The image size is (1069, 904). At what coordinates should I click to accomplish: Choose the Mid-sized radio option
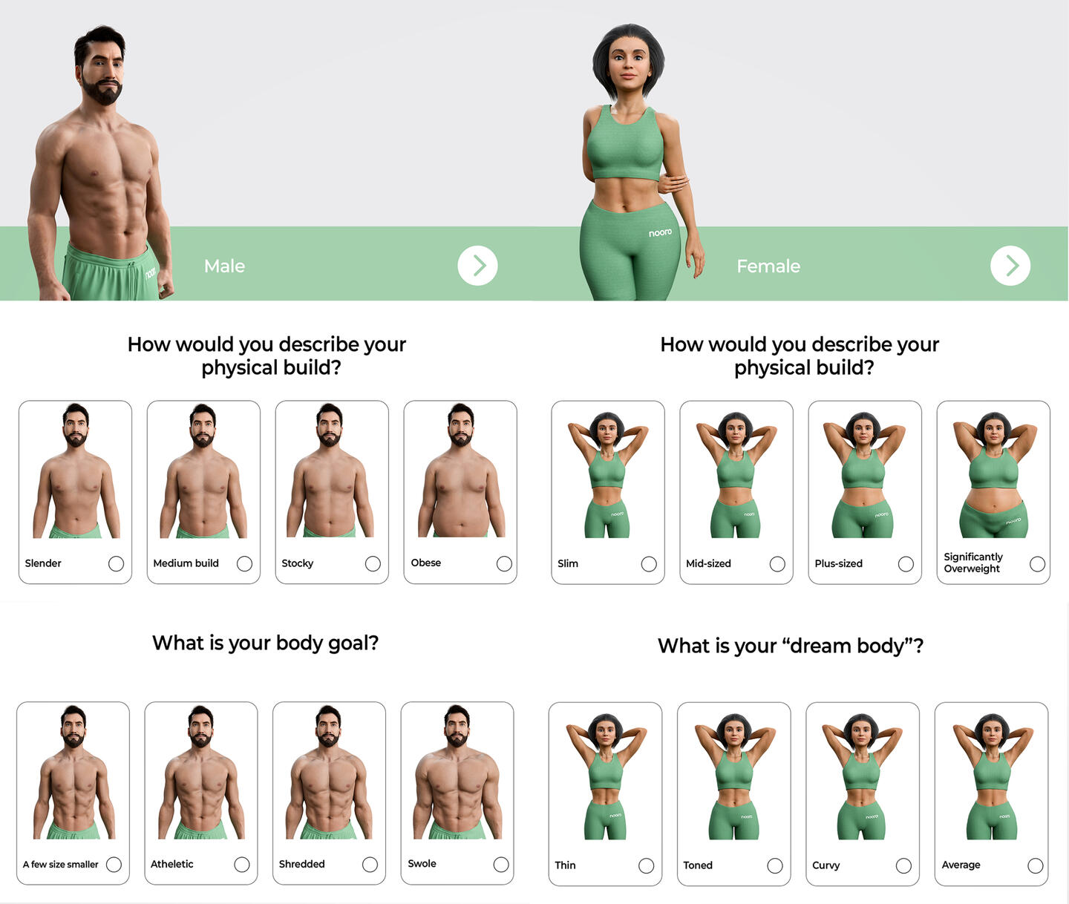(x=777, y=564)
